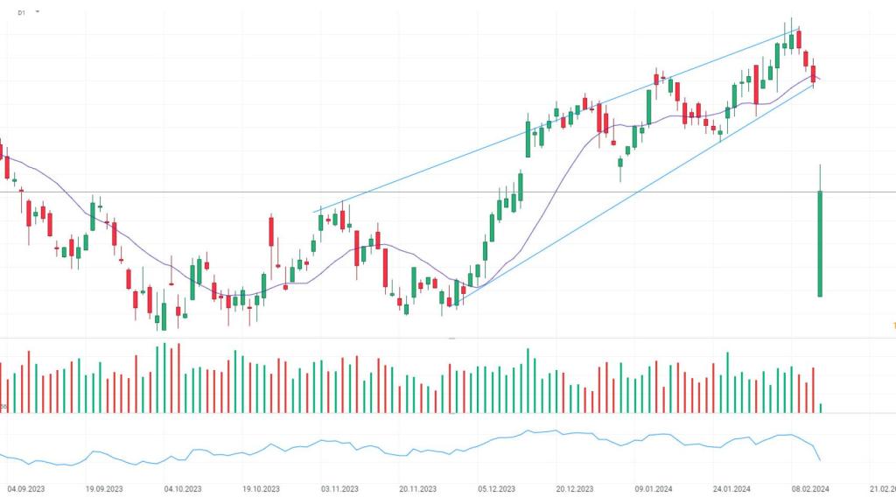Viewport: 896px width, 504px height.
Task: Click the 03.11.2023 date axis label
Action: 339,489
